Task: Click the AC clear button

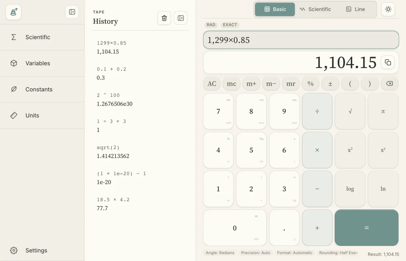Action: (212, 84)
